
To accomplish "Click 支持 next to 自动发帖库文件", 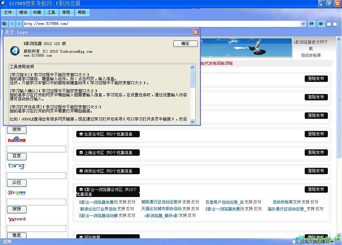I will [306, 202].
